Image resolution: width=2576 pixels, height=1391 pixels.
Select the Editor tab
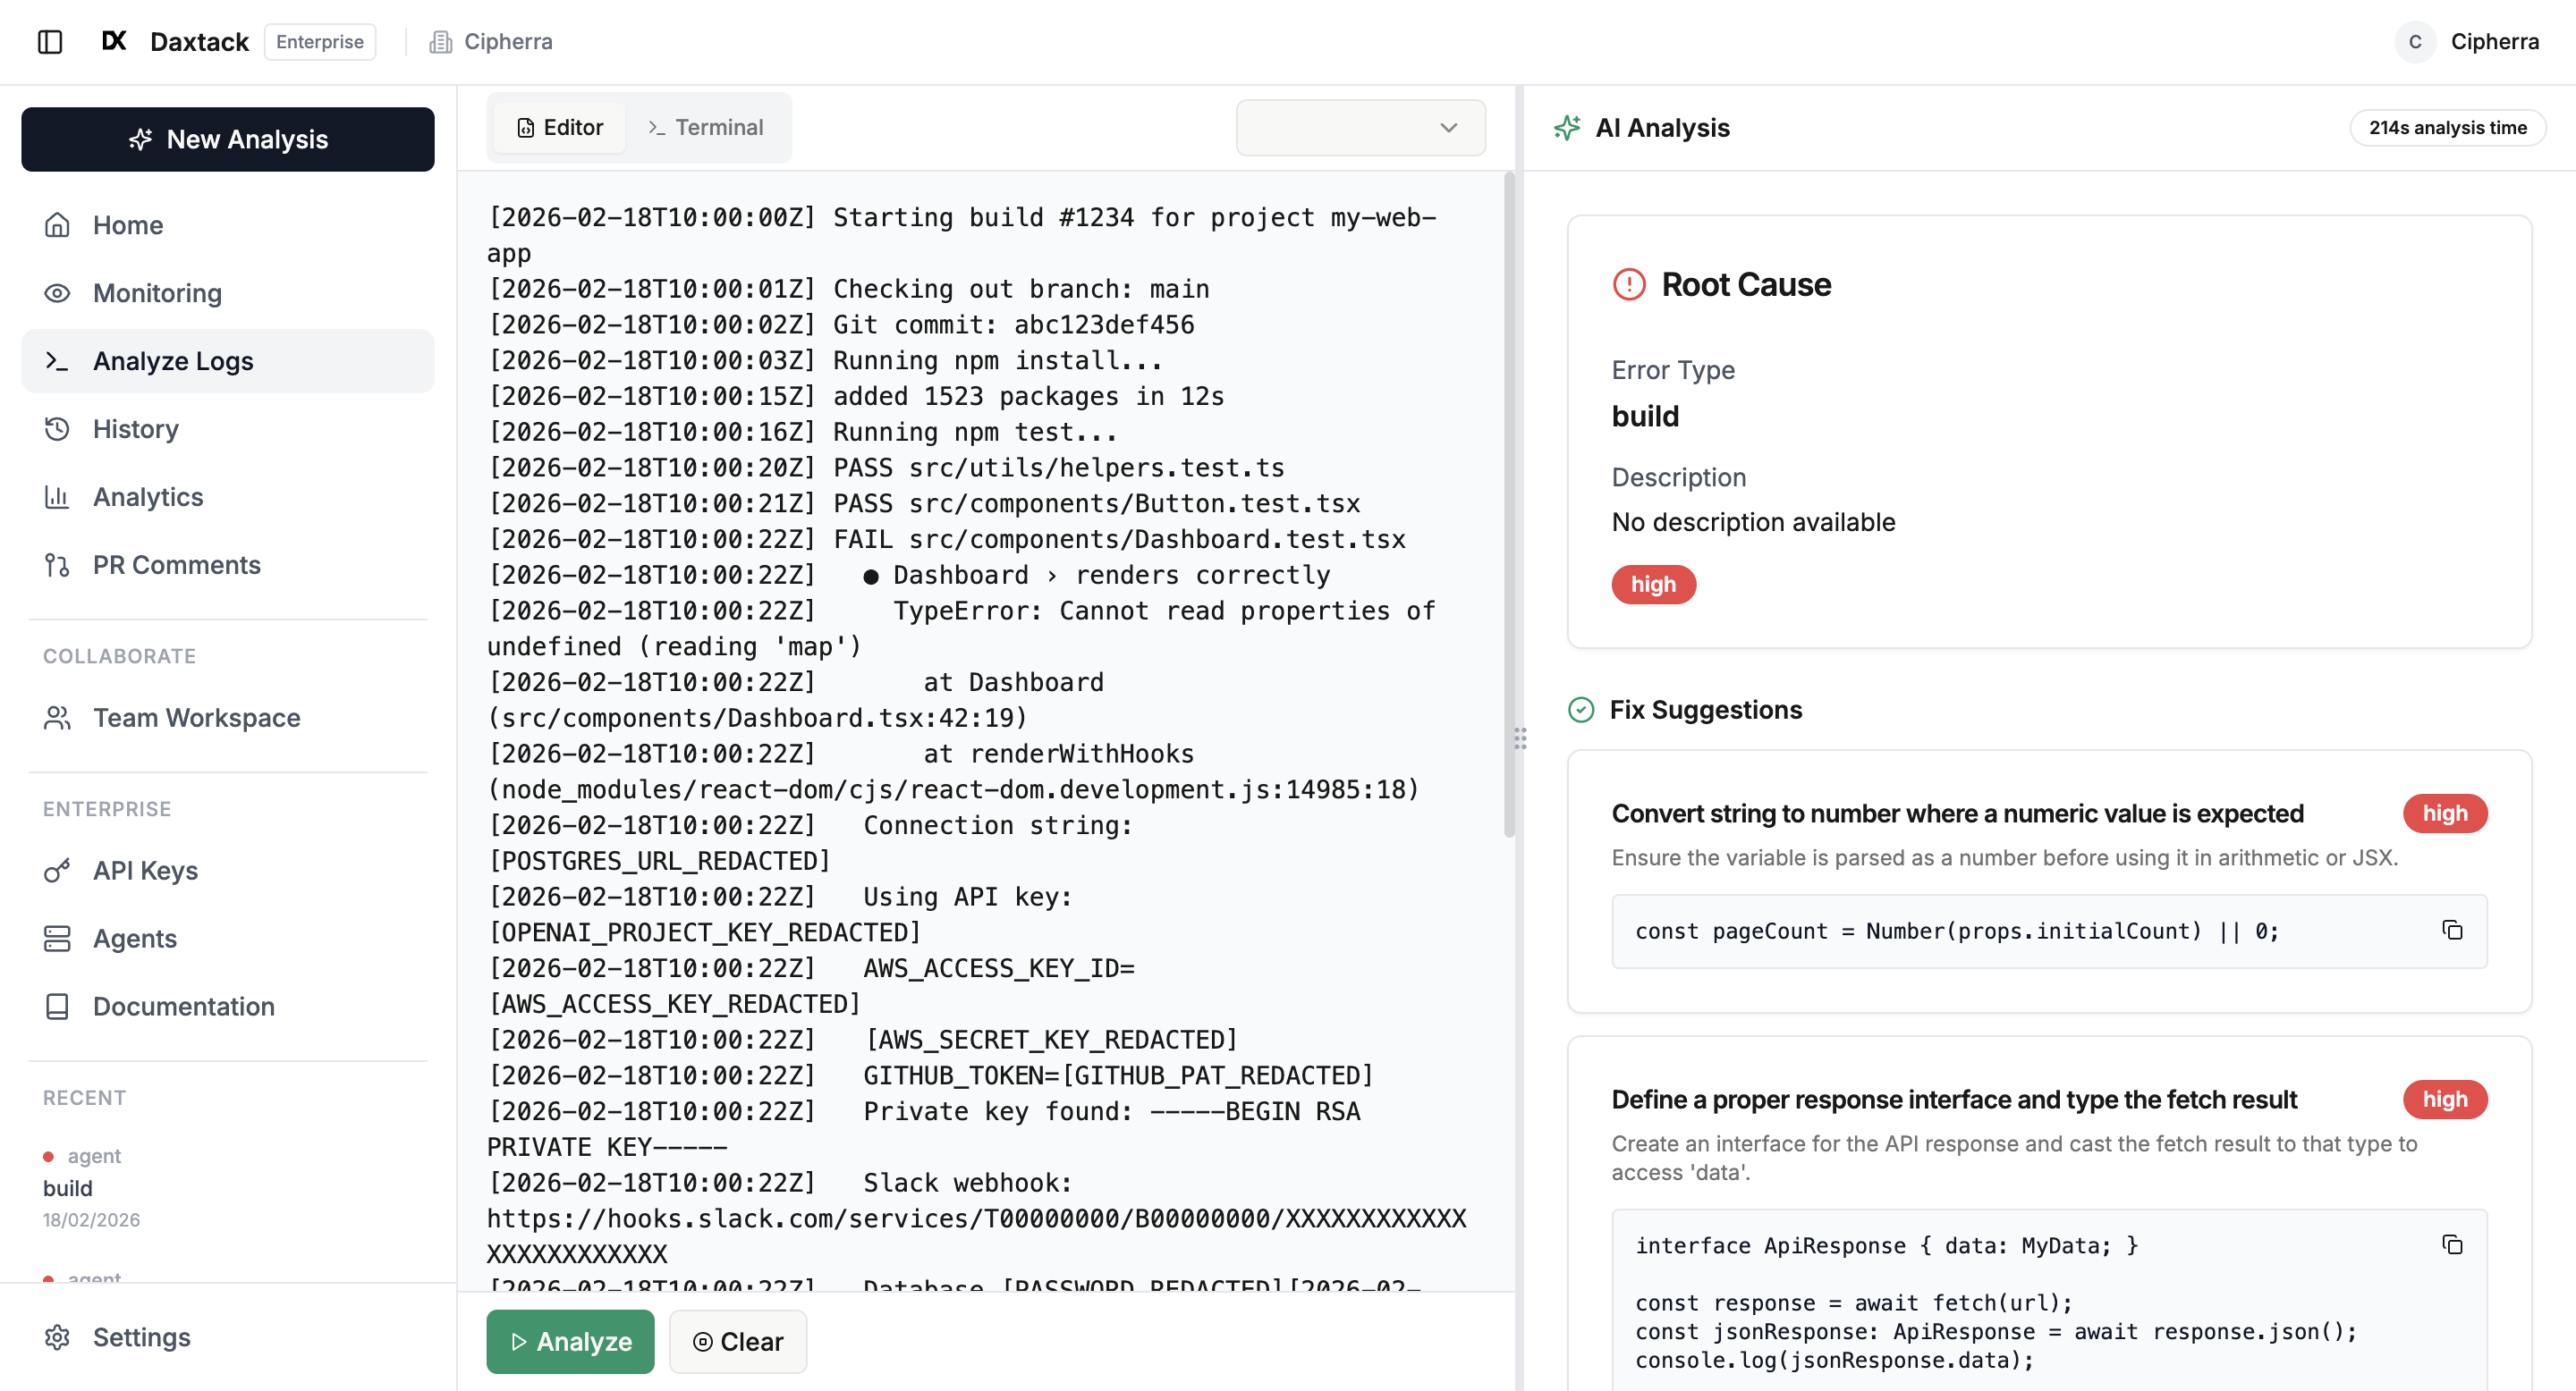pyautogui.click(x=560, y=127)
